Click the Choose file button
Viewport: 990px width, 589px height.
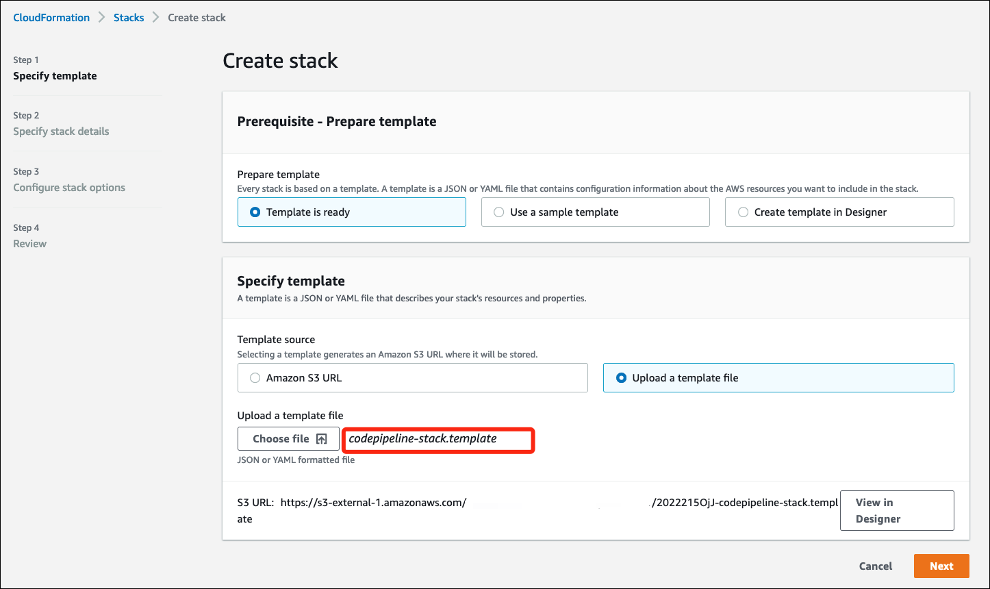coord(288,439)
